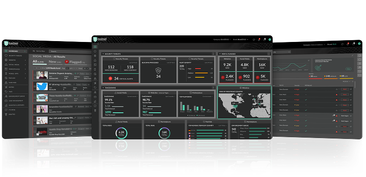Image resolution: width=366 pixels, height=177 pixels.
Task: Click red flag icon beside 2.4K flagged
Action: [x=222, y=77]
